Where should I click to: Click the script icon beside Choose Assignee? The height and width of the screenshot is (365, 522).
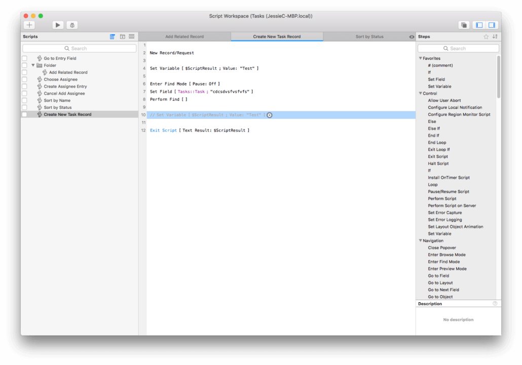click(40, 79)
